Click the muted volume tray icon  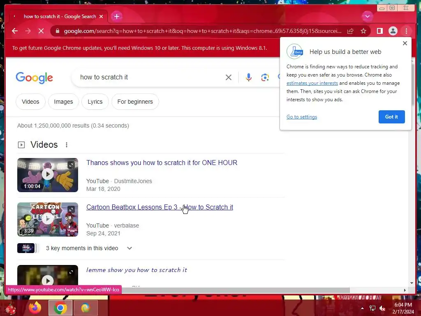[x=382, y=308]
